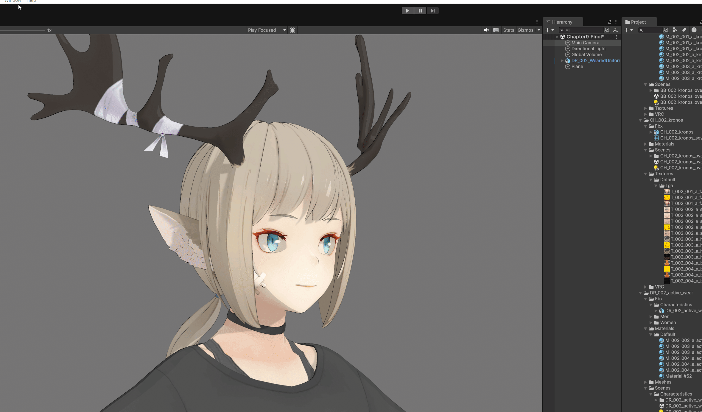Screen dimensions: 702x412
Task: Toggle the Gizmos button
Action: coord(525,30)
